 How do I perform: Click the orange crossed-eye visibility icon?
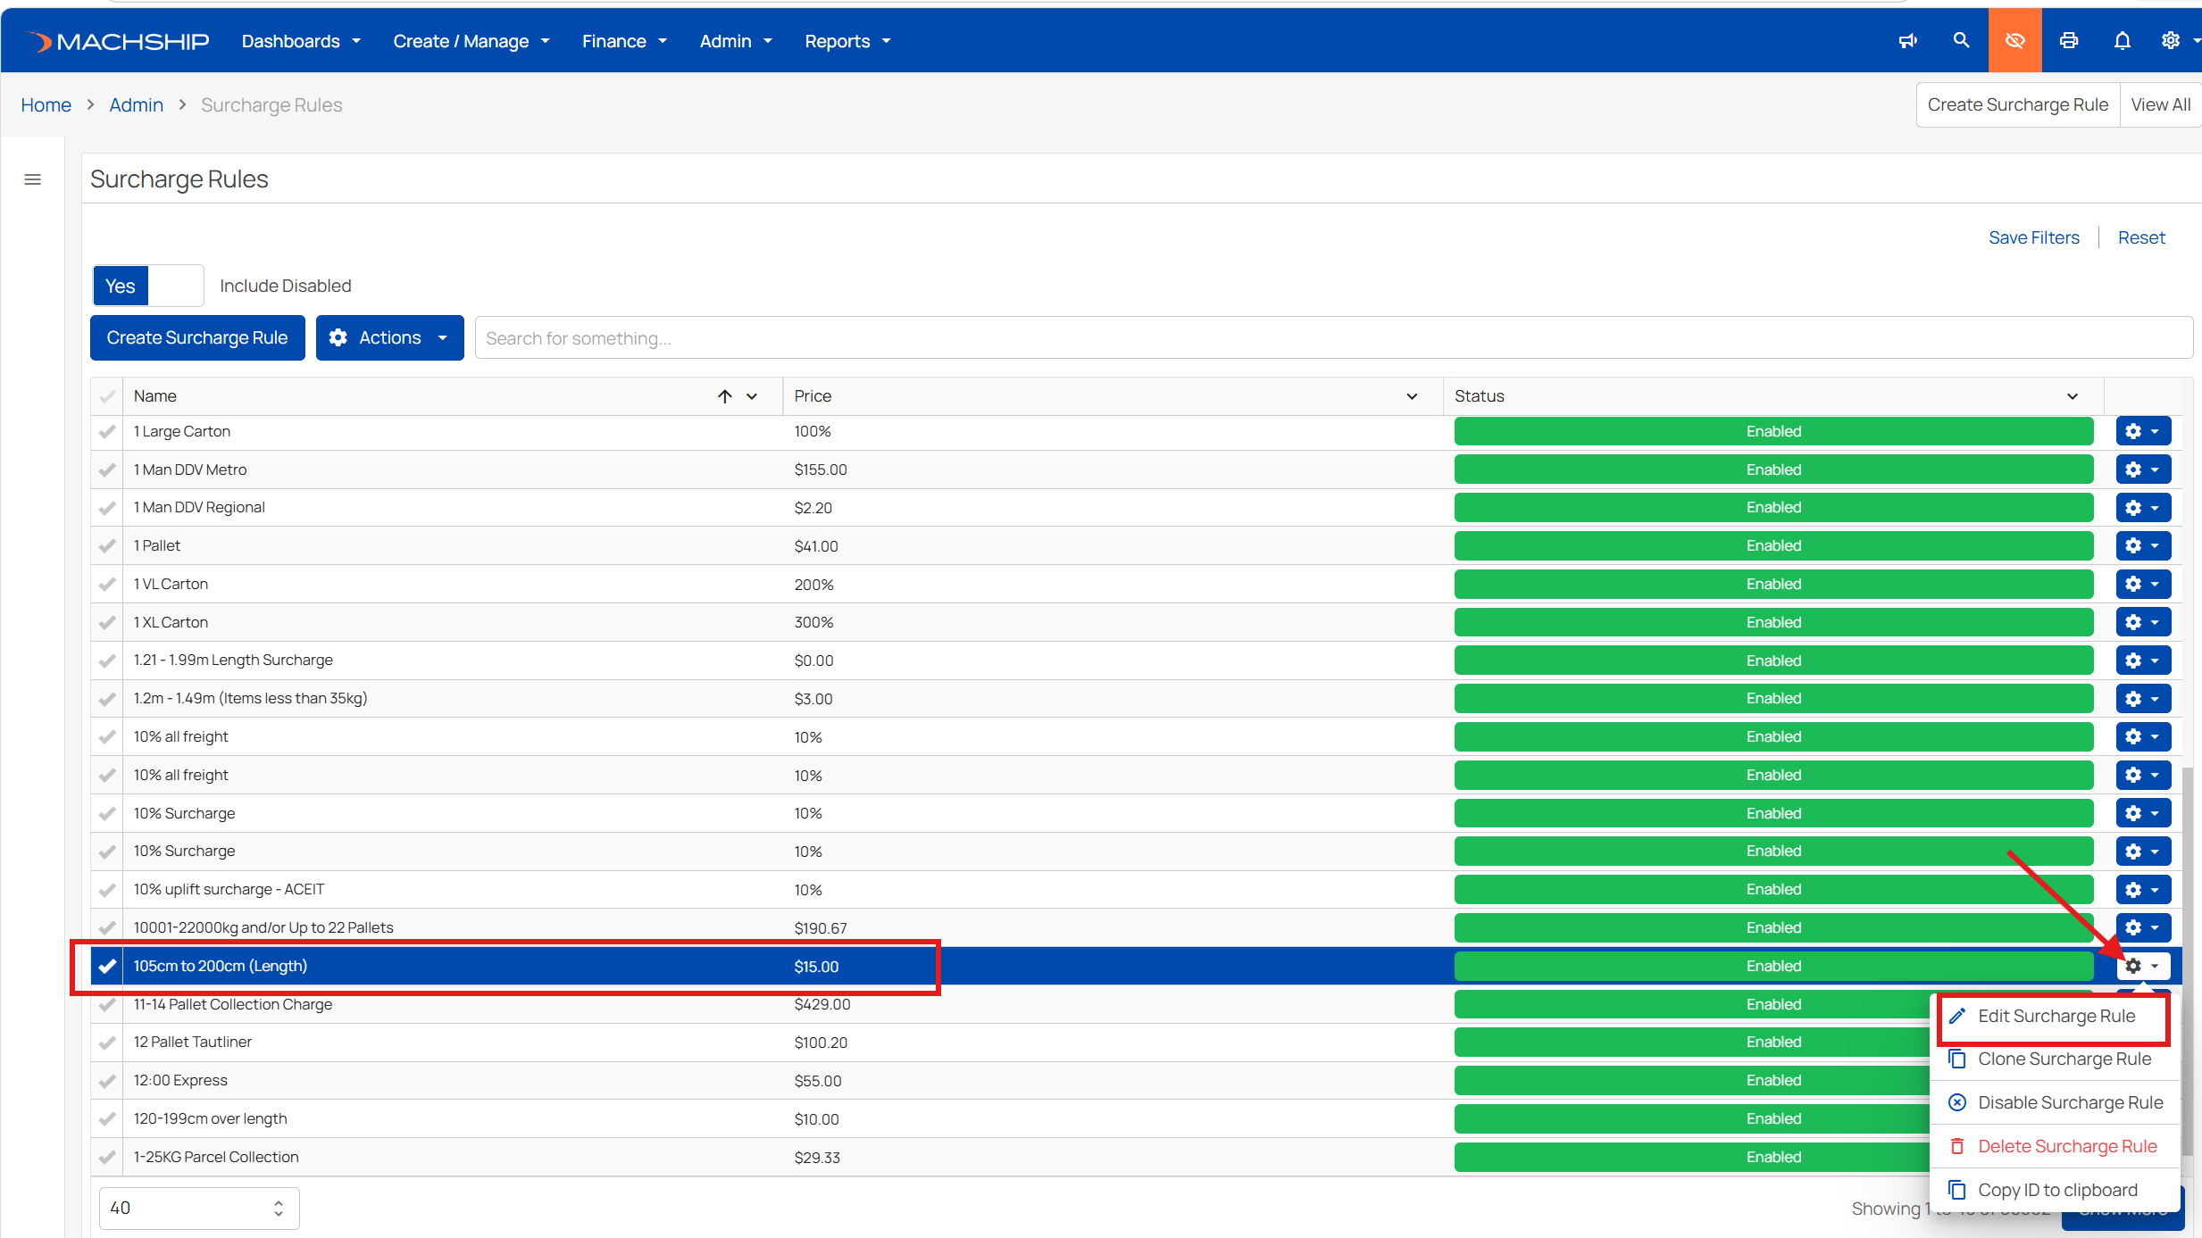pyautogui.click(x=2014, y=40)
